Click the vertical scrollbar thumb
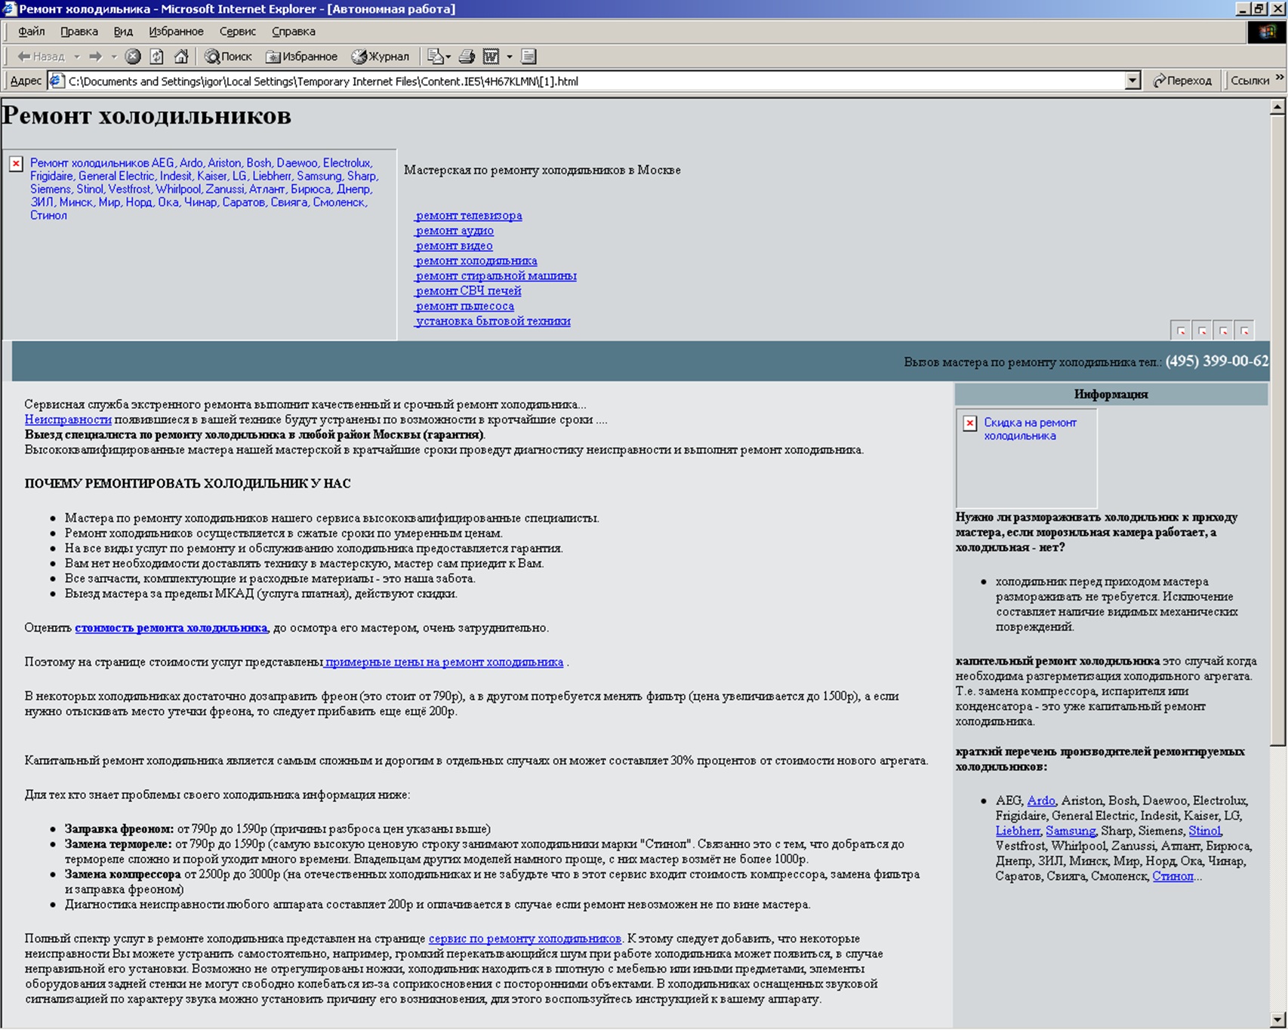The height and width of the screenshot is (1030, 1288). pos(1277,431)
